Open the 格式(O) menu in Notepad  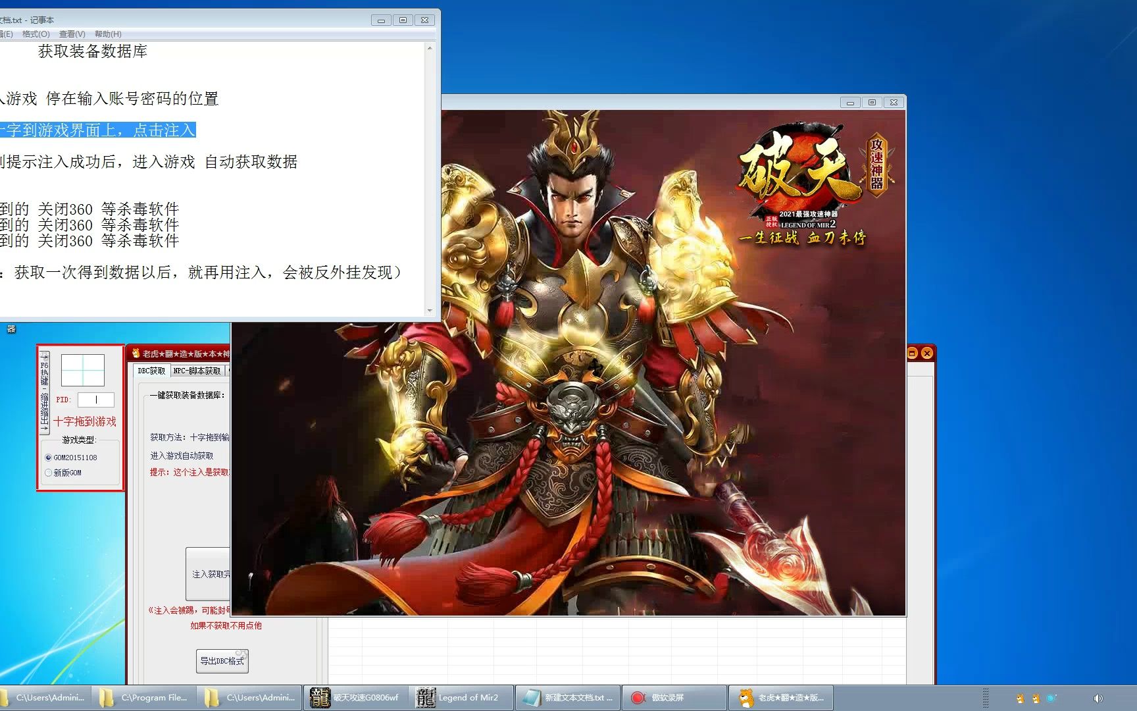pyautogui.click(x=36, y=34)
